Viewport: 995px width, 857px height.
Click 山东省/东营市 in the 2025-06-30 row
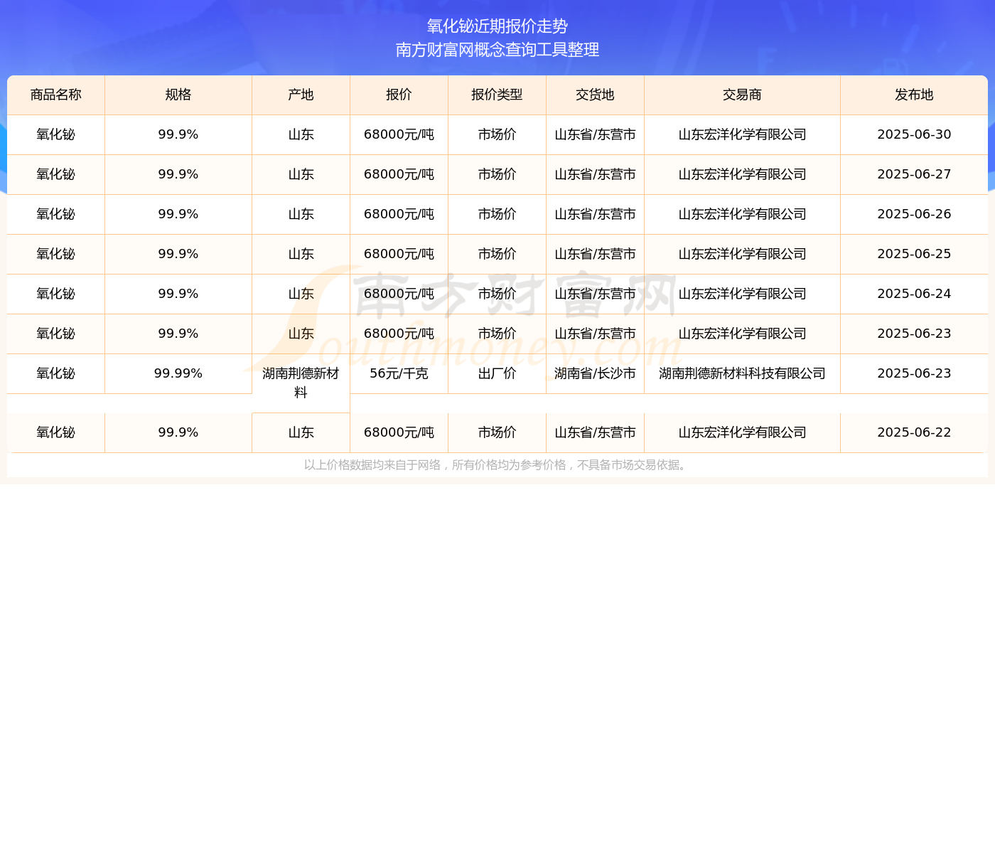point(595,134)
